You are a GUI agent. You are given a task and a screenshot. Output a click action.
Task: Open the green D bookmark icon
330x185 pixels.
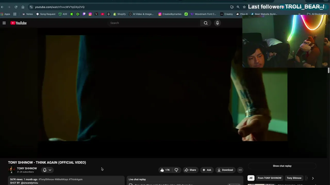coord(78,14)
